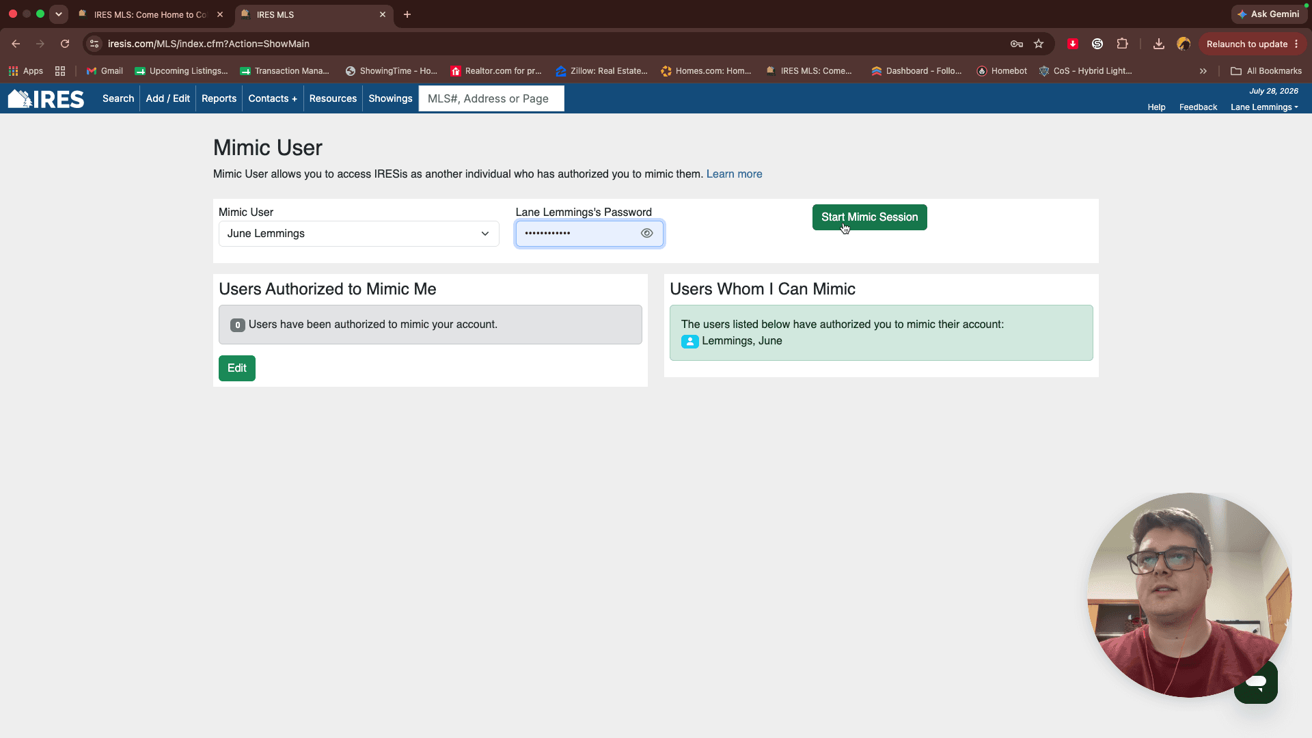Open new browser tab

tap(407, 14)
